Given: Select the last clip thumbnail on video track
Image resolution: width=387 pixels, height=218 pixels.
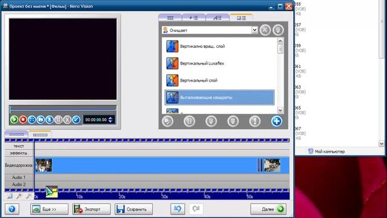Looking at the screenshot, I should point(272,165).
